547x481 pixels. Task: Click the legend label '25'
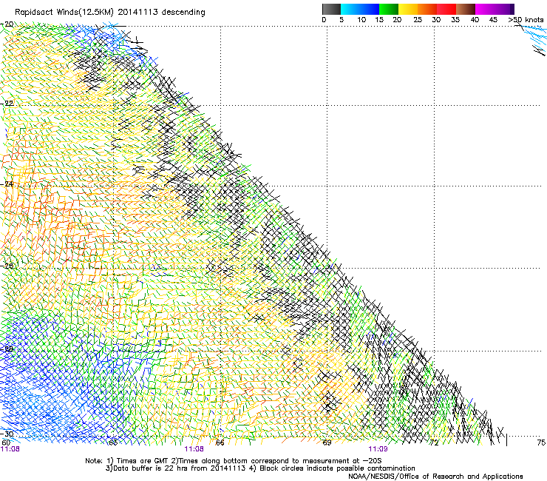418,20
